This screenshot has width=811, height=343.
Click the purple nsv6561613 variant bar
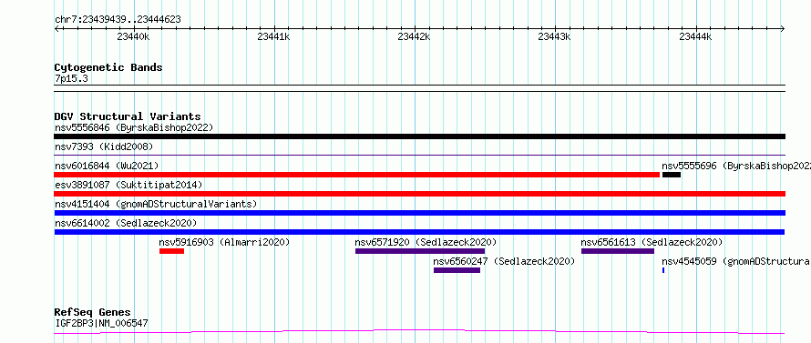(x=618, y=251)
